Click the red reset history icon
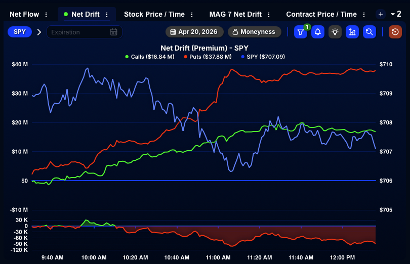 395,32
